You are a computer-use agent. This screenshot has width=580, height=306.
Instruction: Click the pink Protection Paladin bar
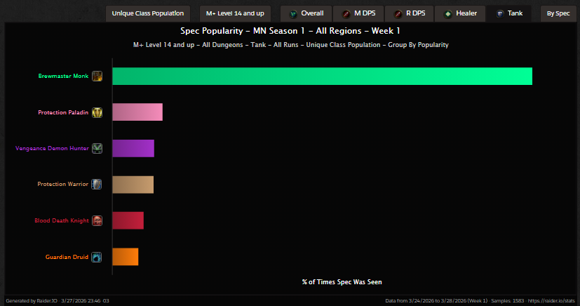point(137,112)
